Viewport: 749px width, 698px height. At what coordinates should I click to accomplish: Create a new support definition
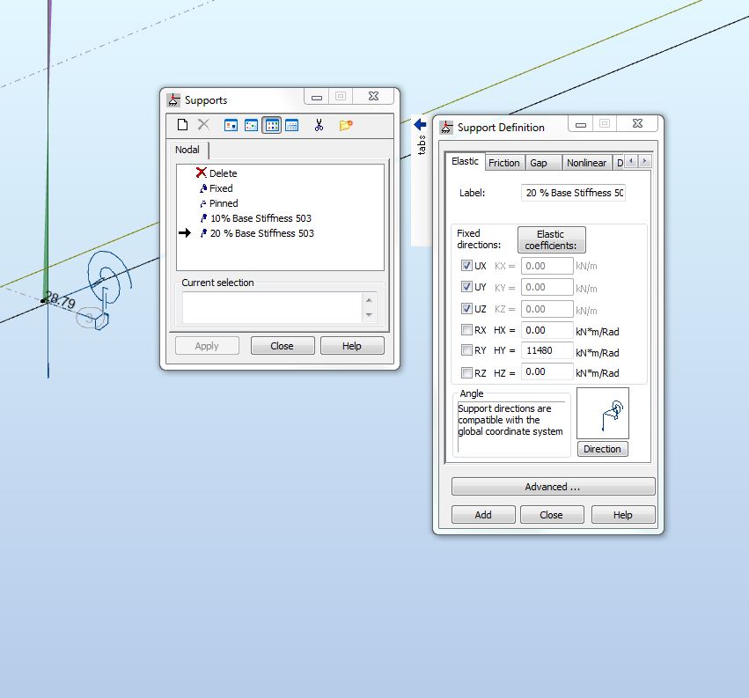click(x=182, y=126)
